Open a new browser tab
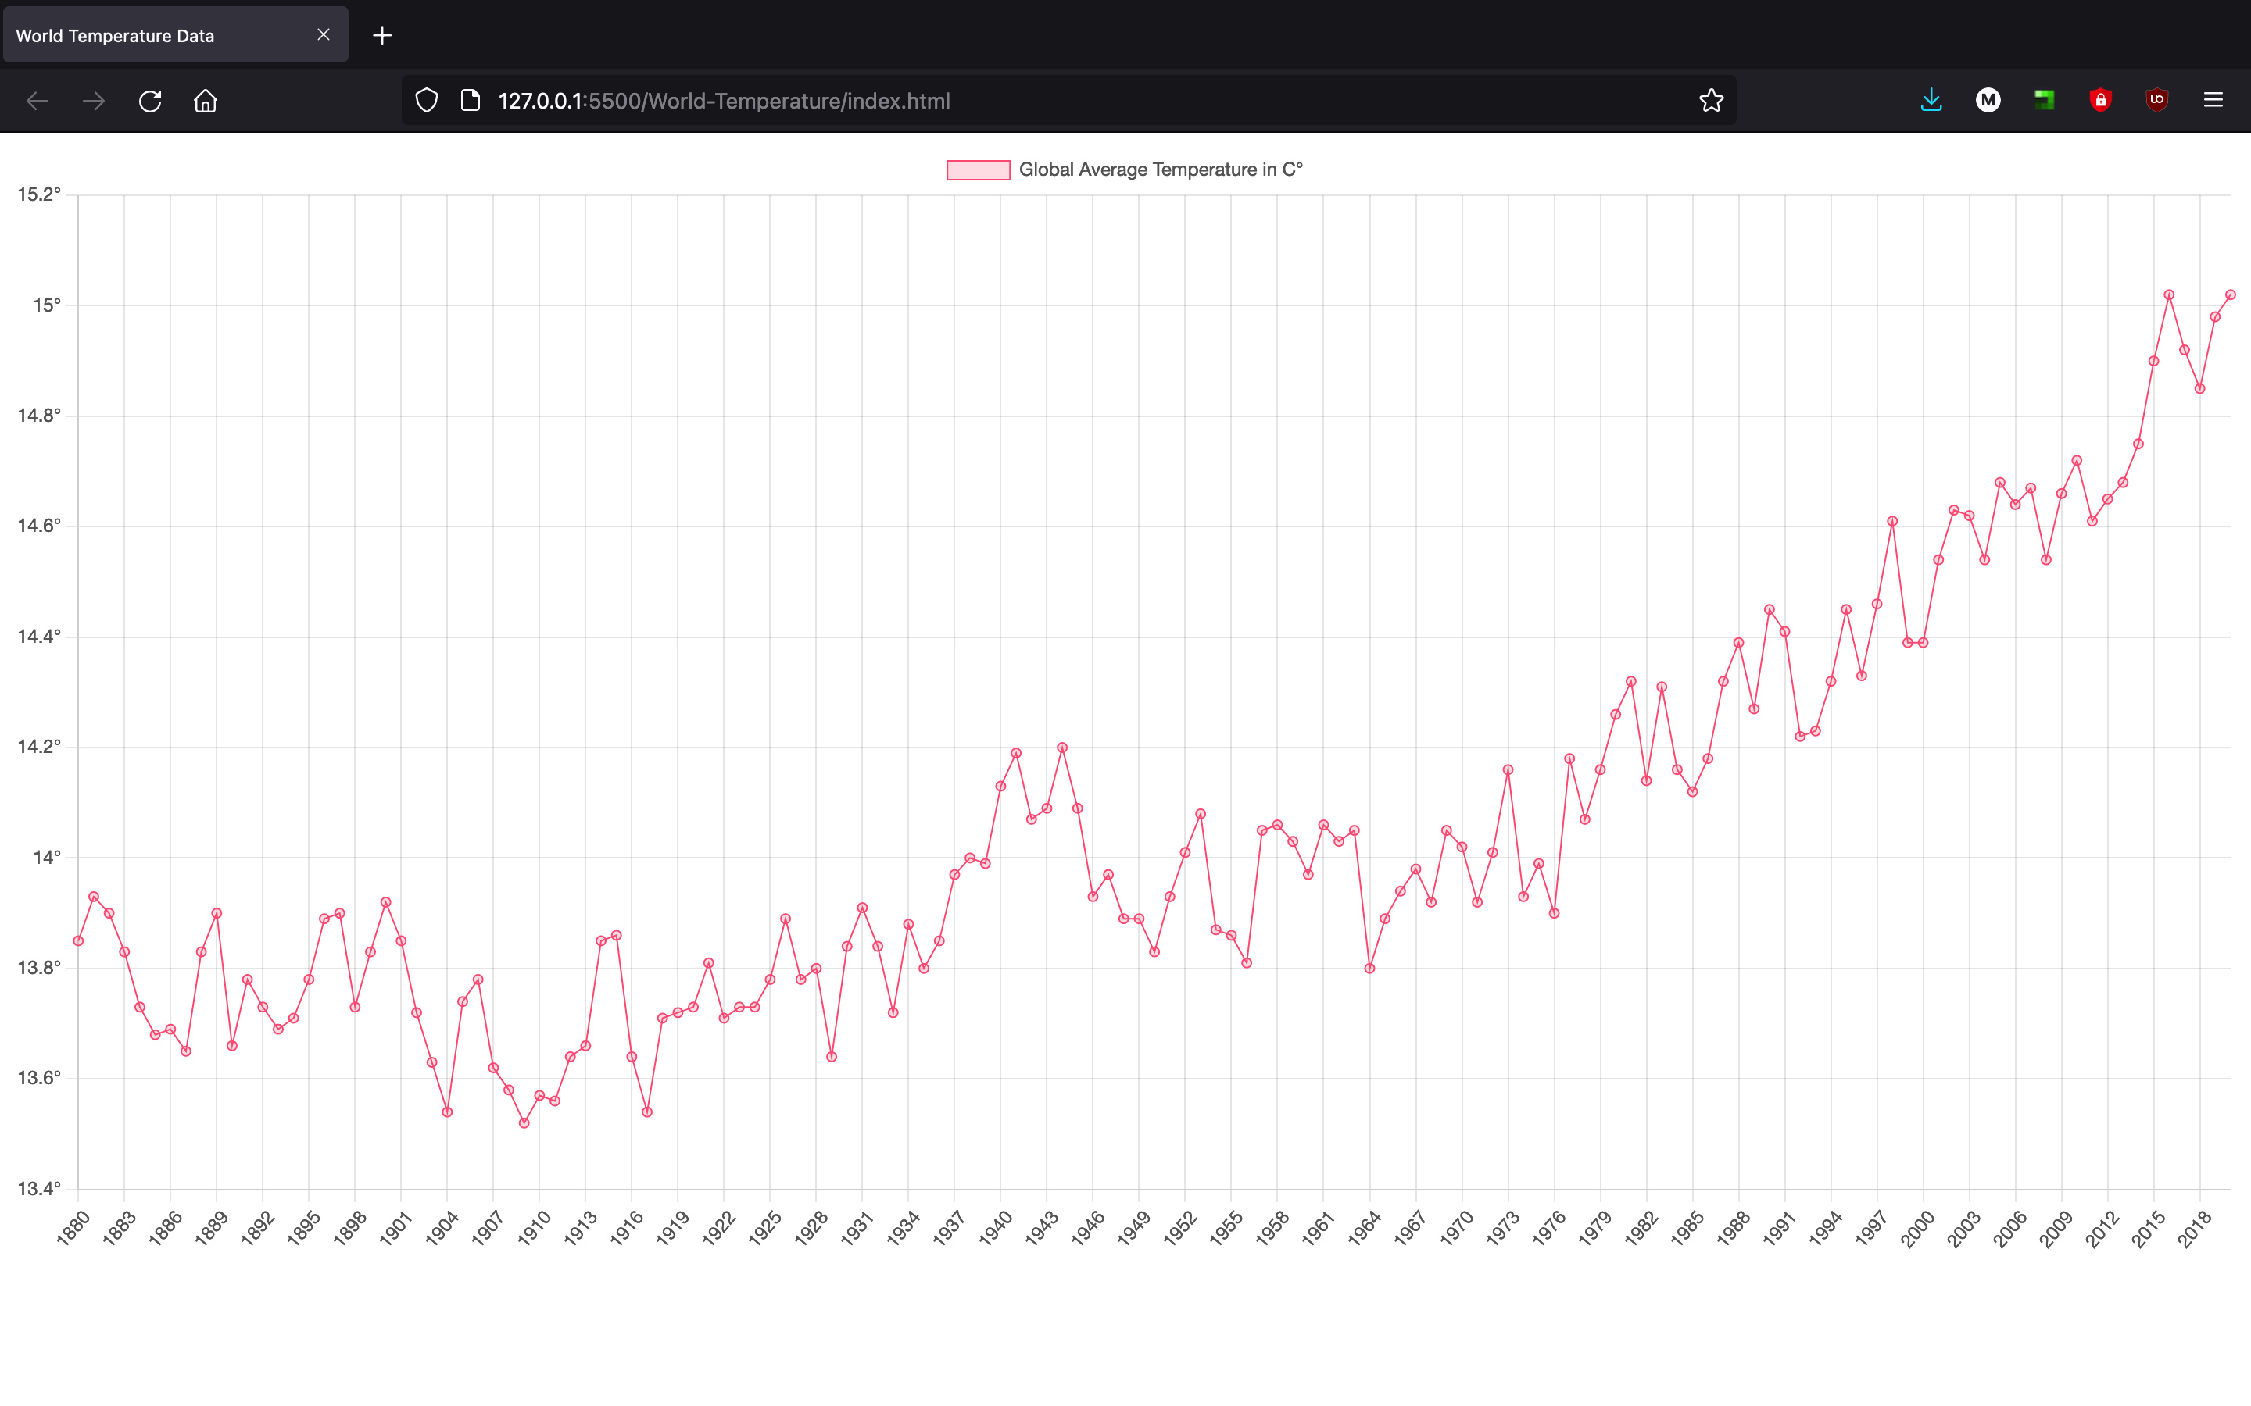Viewport: 2251px width, 1406px height. click(382, 35)
